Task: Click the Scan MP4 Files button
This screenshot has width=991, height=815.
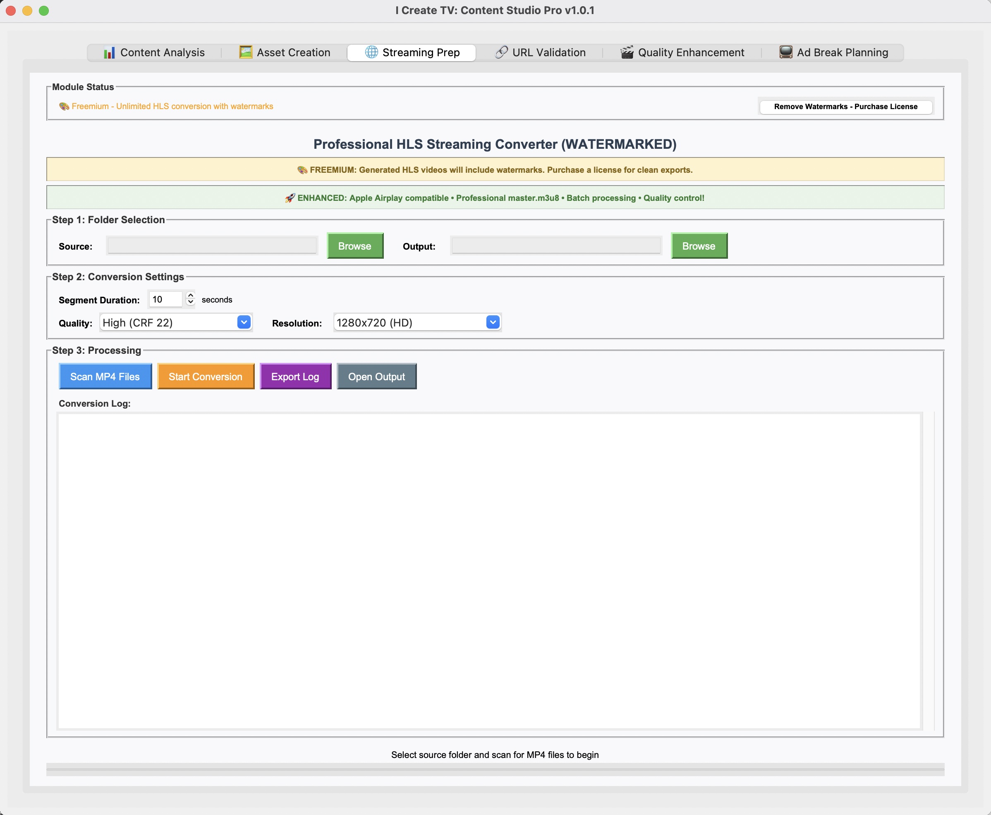Action: 105,377
